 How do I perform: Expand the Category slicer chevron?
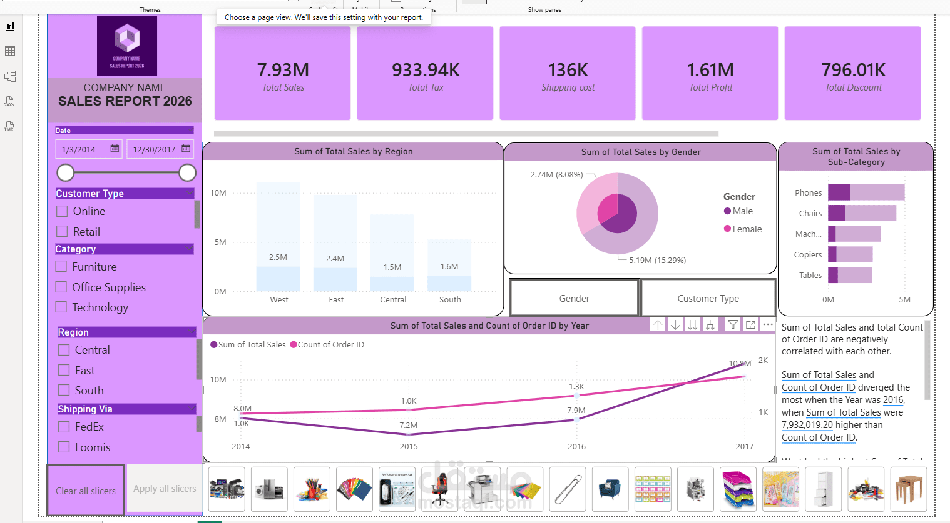click(x=188, y=249)
